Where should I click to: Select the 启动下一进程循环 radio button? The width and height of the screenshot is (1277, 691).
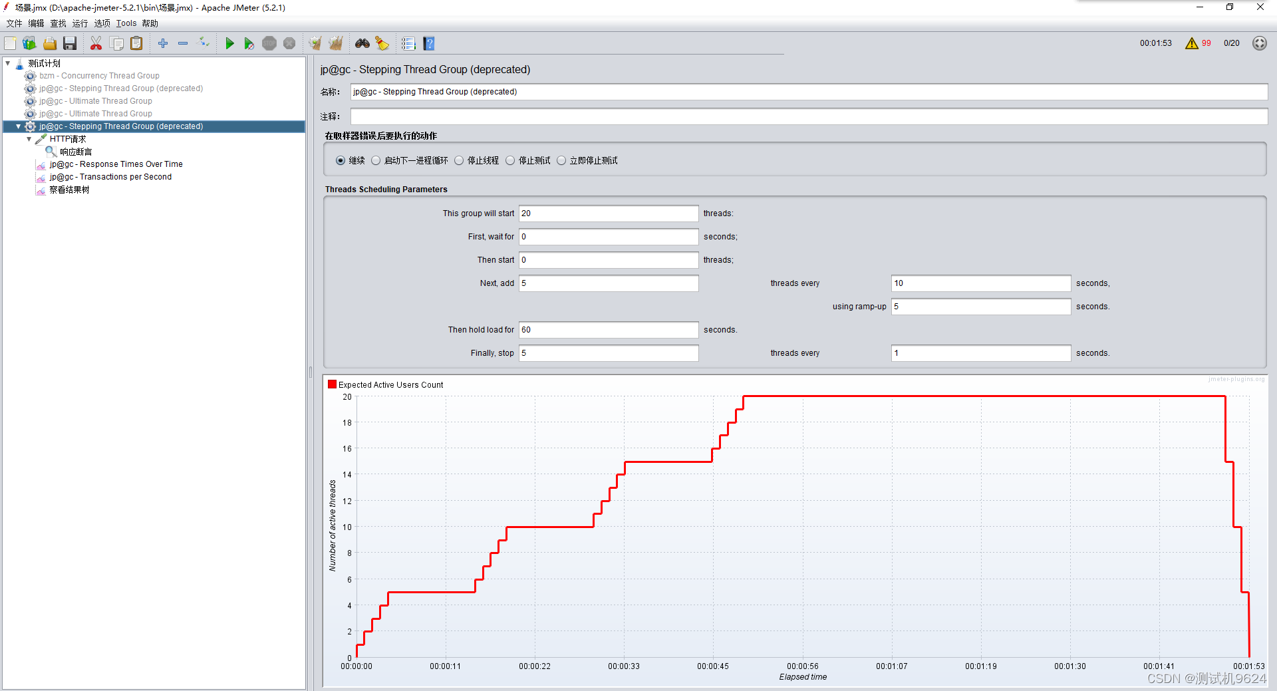click(376, 160)
